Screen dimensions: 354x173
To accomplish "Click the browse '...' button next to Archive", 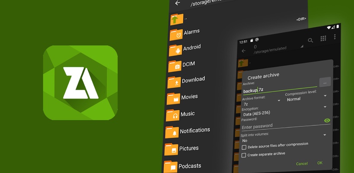I will click(325, 82).
